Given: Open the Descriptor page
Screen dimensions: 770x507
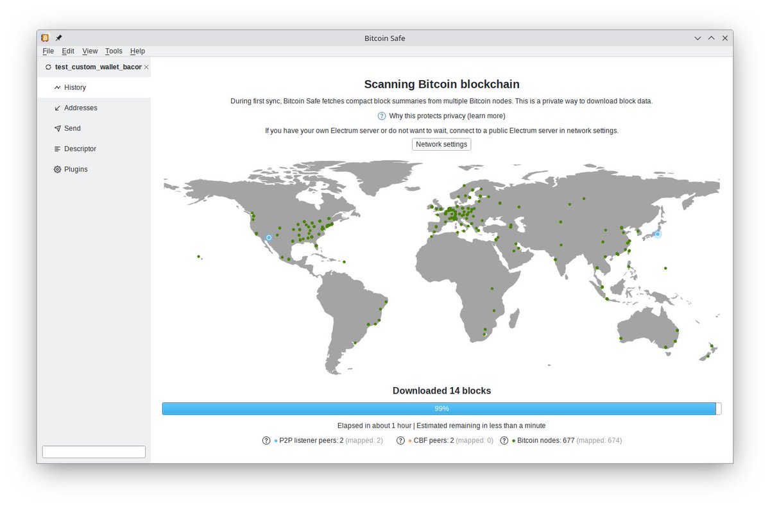Looking at the screenshot, I should point(94,149).
